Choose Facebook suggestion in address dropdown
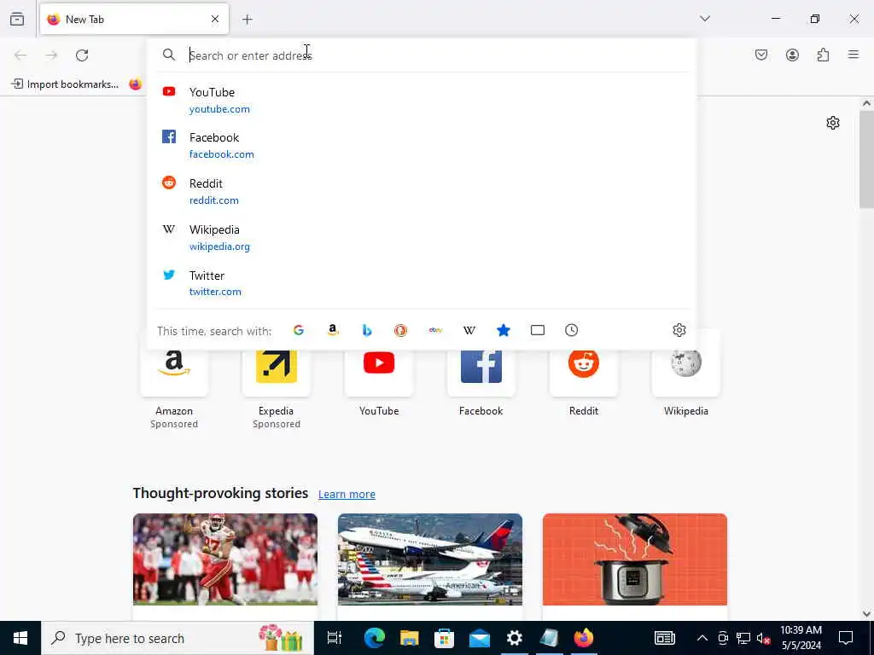Image resolution: width=874 pixels, height=655 pixels. click(422, 145)
